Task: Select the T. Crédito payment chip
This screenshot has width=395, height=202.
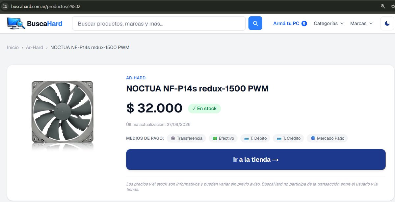Action: tap(289, 138)
